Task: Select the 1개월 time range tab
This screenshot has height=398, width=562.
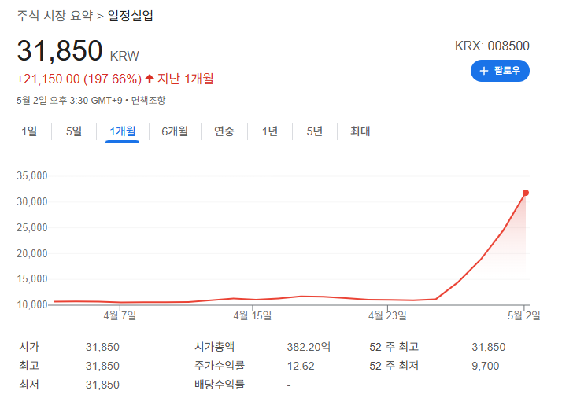Action: (x=123, y=131)
